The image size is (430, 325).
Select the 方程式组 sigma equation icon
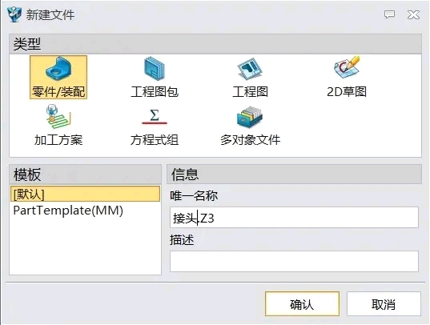click(155, 117)
